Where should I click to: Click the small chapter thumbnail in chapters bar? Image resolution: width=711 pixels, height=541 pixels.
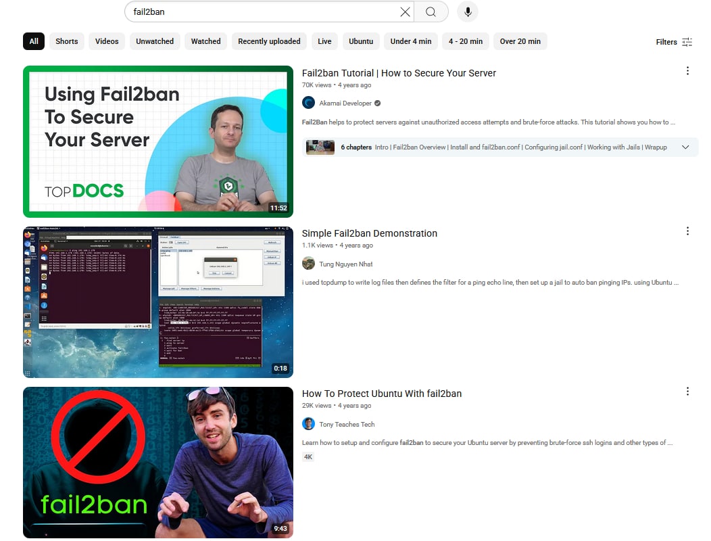[x=320, y=147]
